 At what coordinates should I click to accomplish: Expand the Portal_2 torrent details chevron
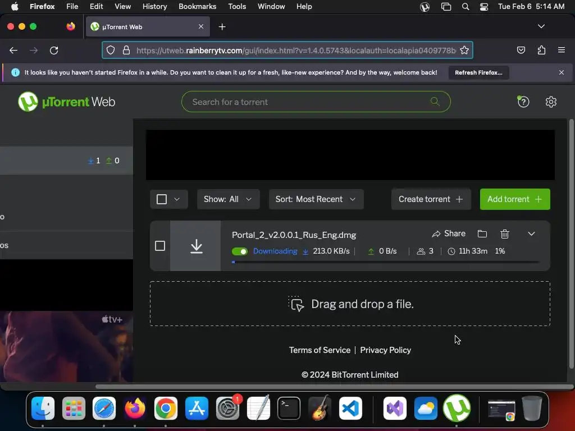[531, 234]
